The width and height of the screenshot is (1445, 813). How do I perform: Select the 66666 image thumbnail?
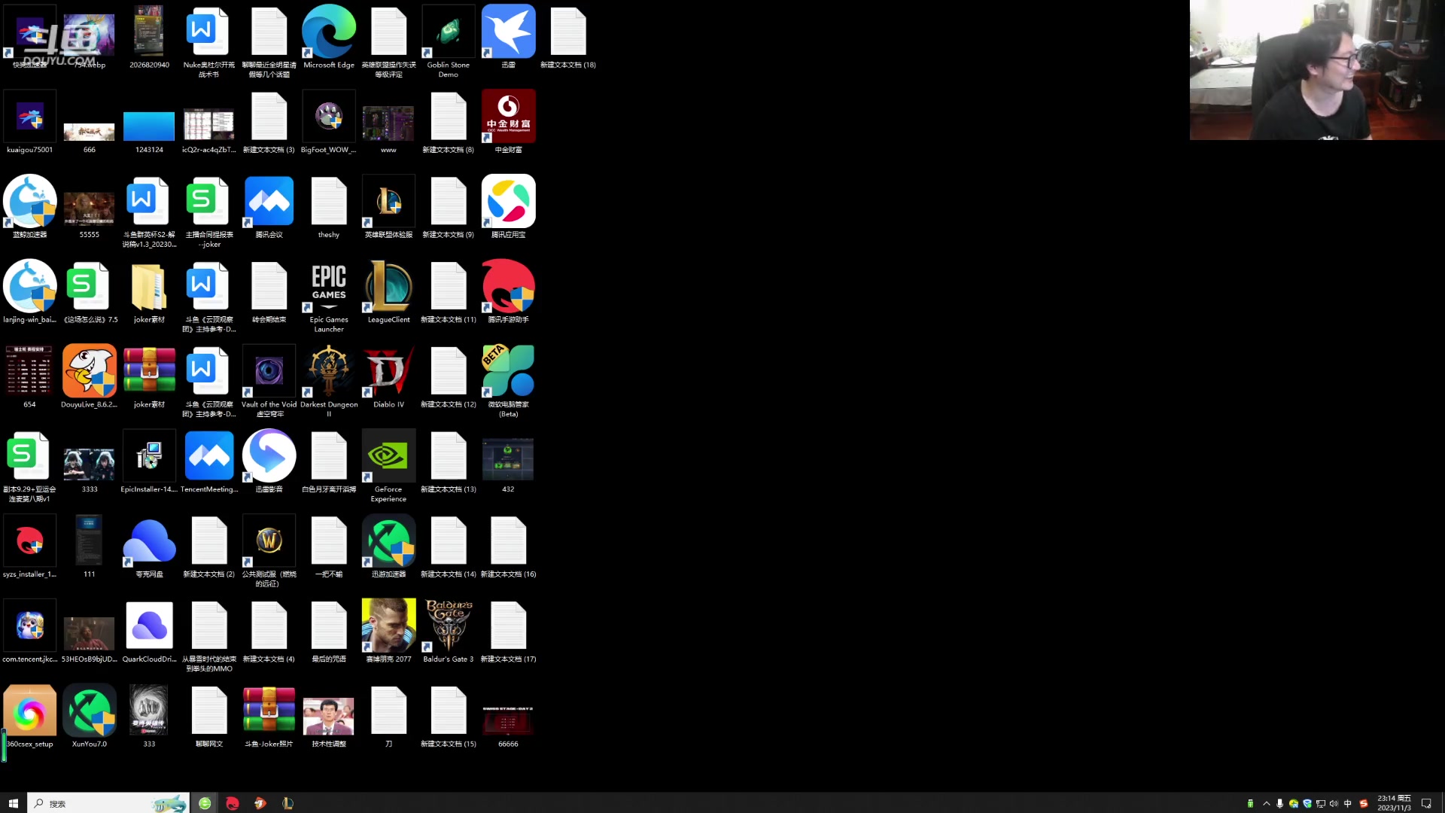[x=509, y=719]
